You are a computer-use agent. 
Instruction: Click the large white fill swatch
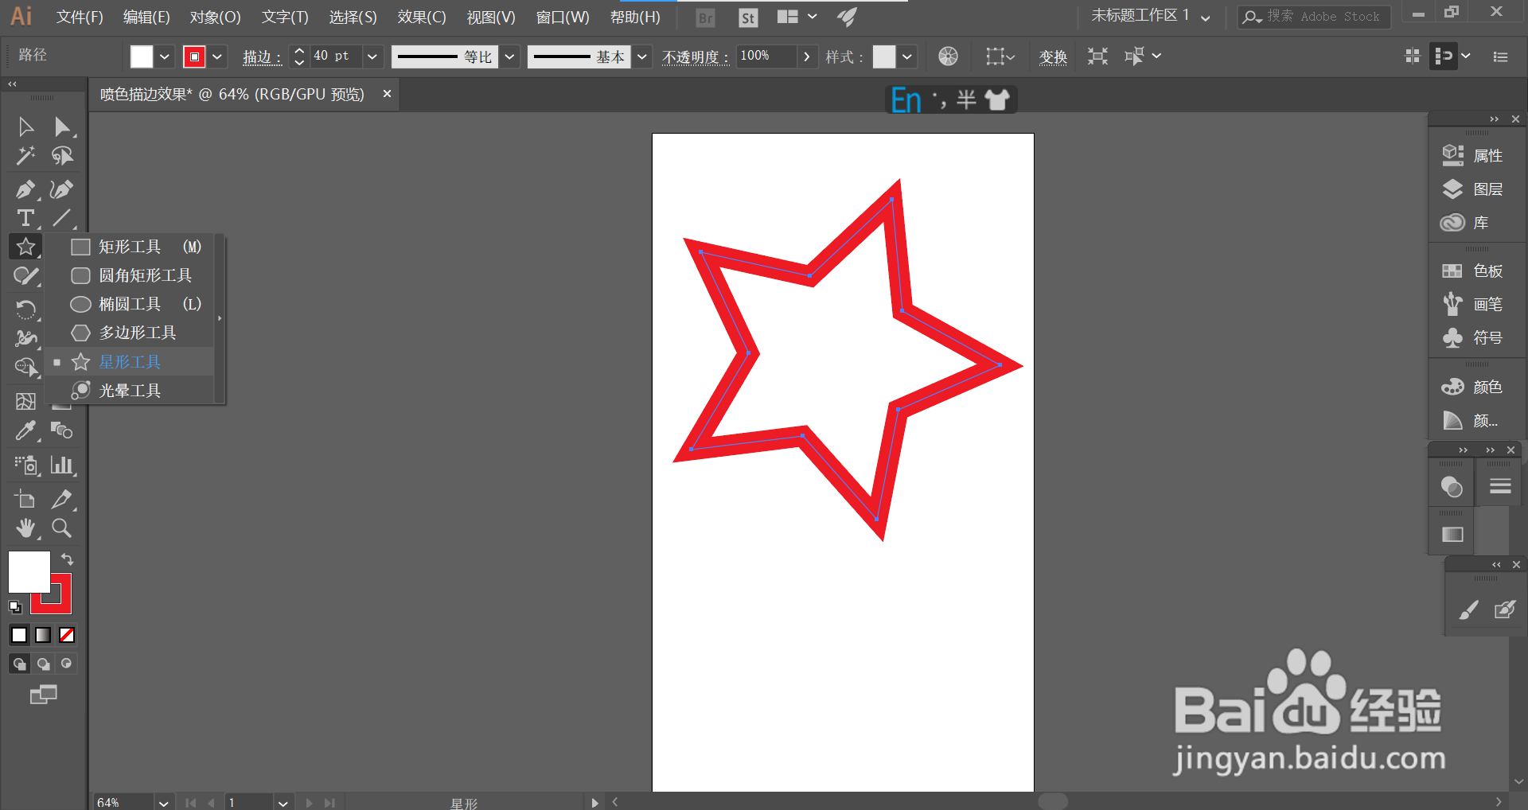point(29,572)
